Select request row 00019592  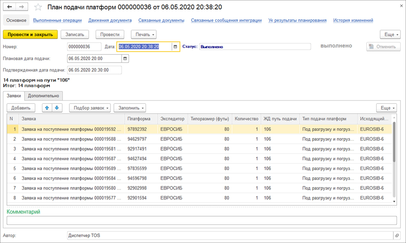(x=199, y=129)
